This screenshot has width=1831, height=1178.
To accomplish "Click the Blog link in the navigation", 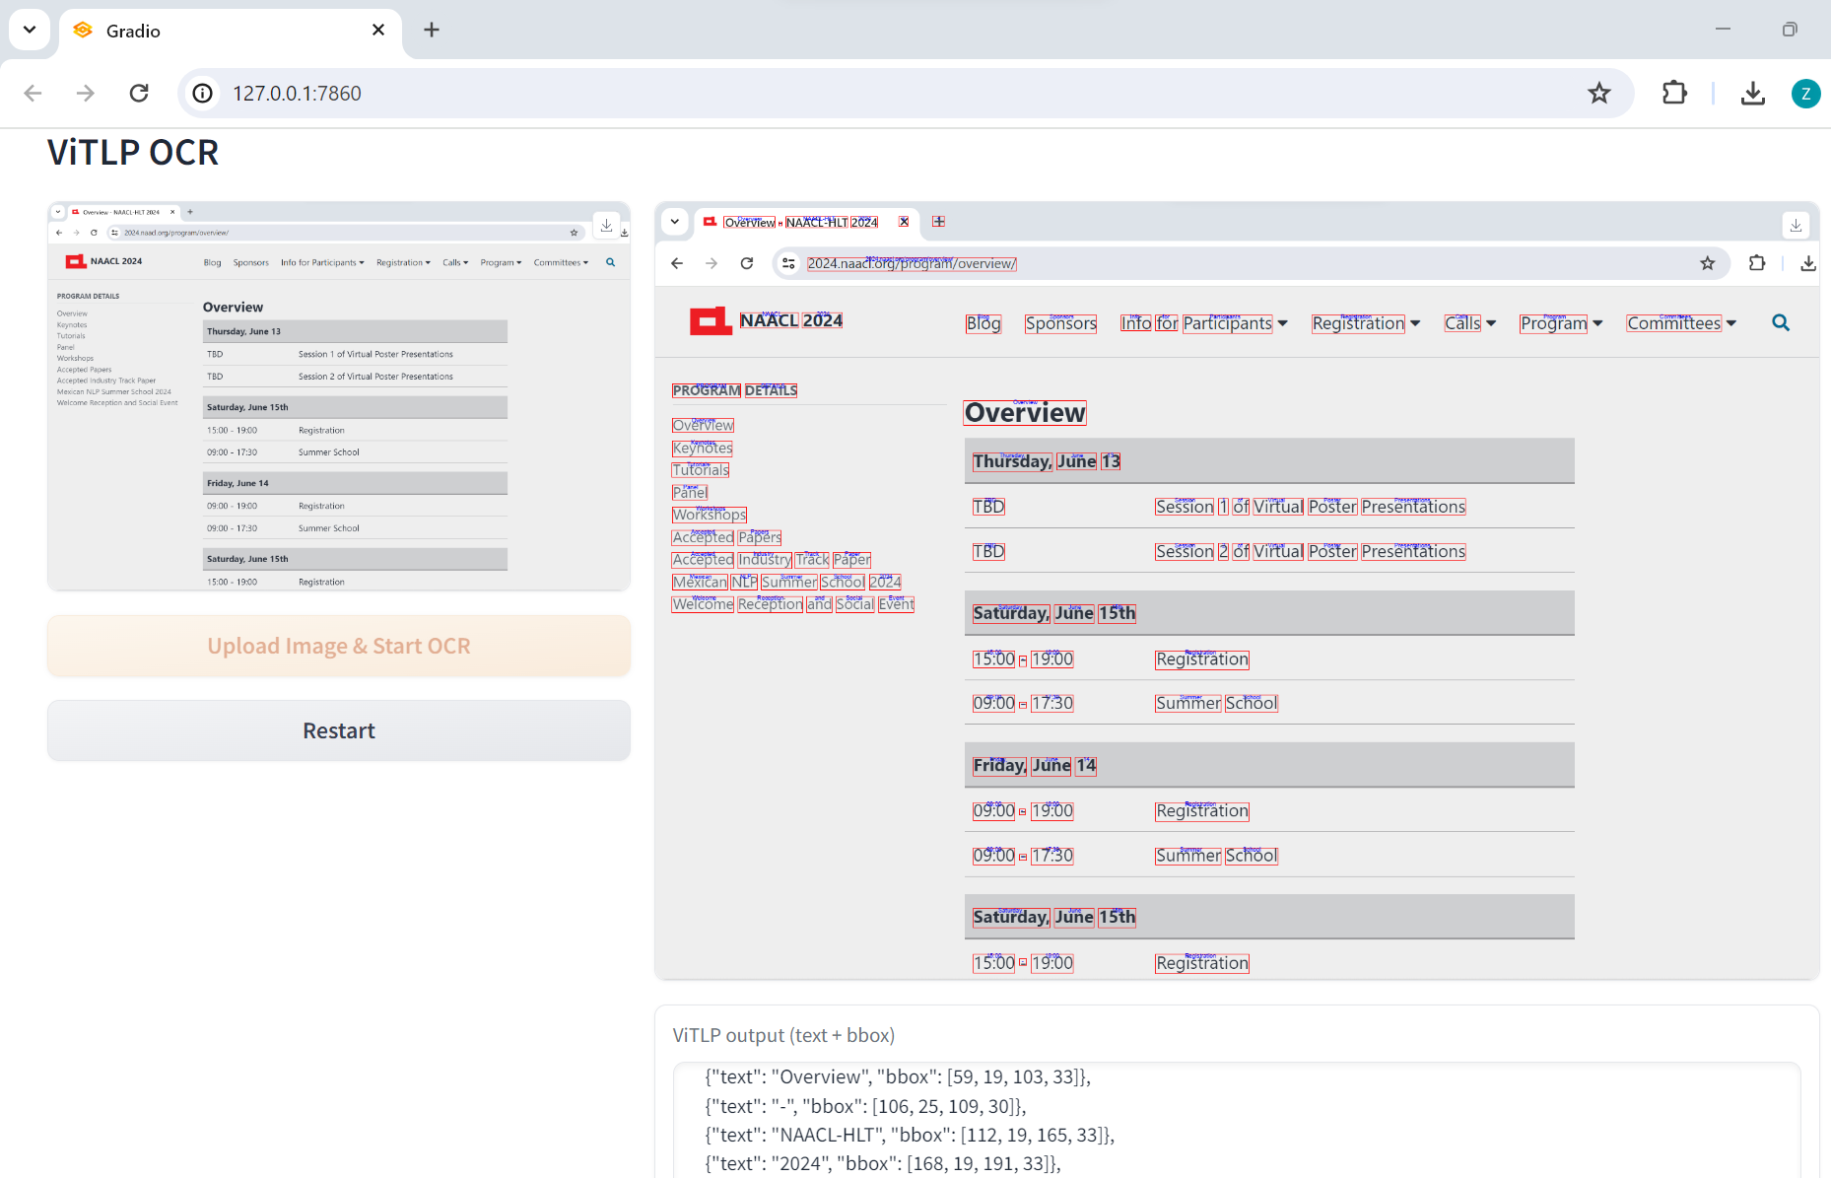I will click(983, 322).
